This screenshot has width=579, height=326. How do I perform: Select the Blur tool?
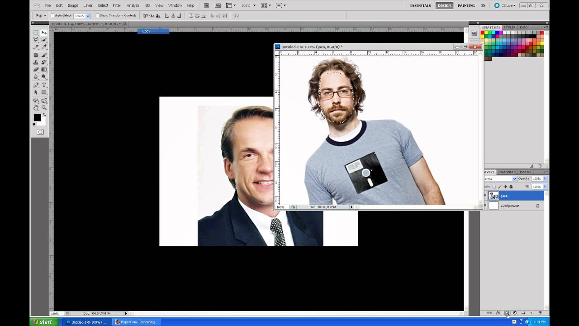[x=36, y=77]
